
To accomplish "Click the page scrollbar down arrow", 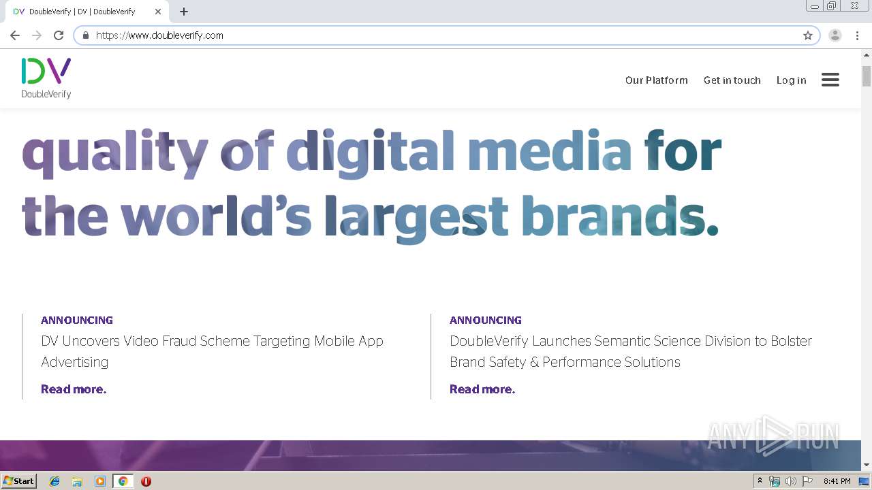I will coord(867,465).
